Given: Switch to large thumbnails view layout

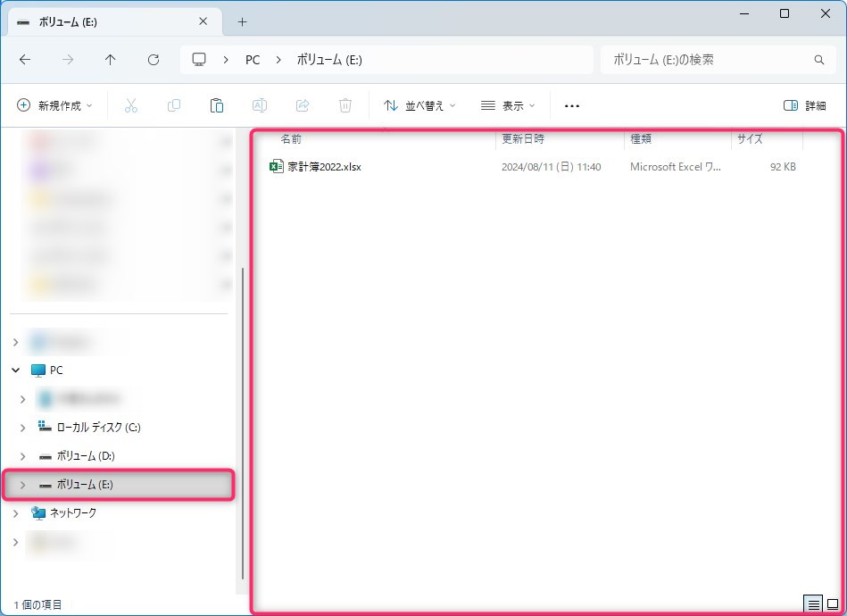Looking at the screenshot, I should (x=833, y=604).
